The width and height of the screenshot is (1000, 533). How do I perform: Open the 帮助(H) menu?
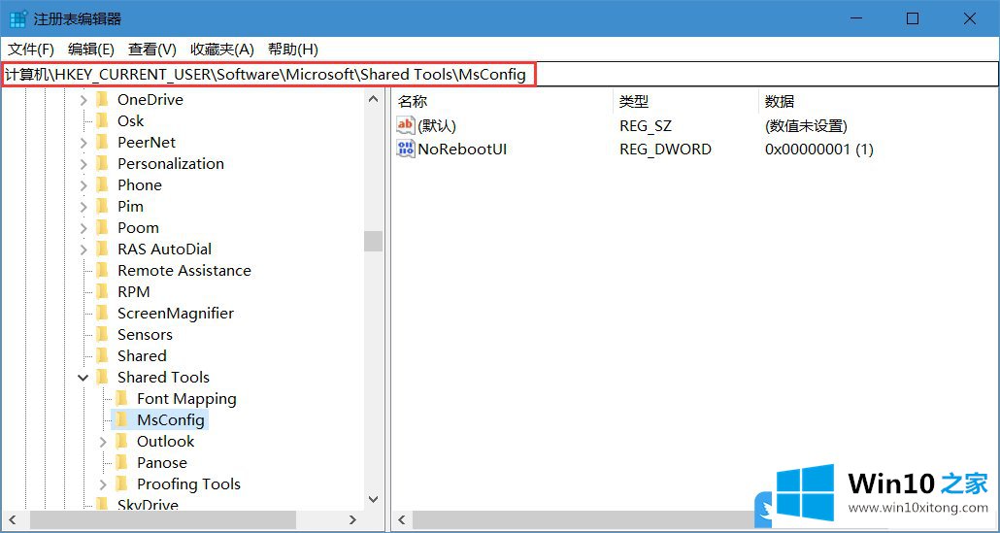(x=293, y=50)
